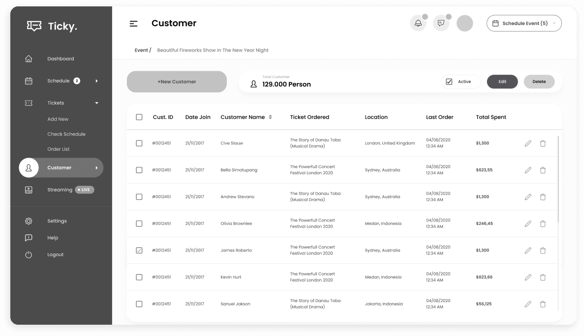Toggle the Active filter checkbox
584x336 pixels.
pos(449,82)
